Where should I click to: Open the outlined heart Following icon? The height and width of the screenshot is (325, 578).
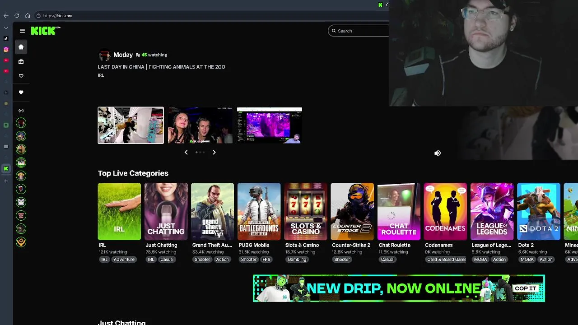pos(21,76)
